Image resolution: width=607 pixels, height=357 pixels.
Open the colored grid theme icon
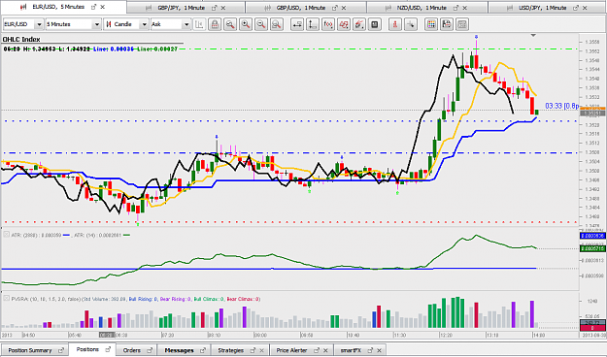431,24
